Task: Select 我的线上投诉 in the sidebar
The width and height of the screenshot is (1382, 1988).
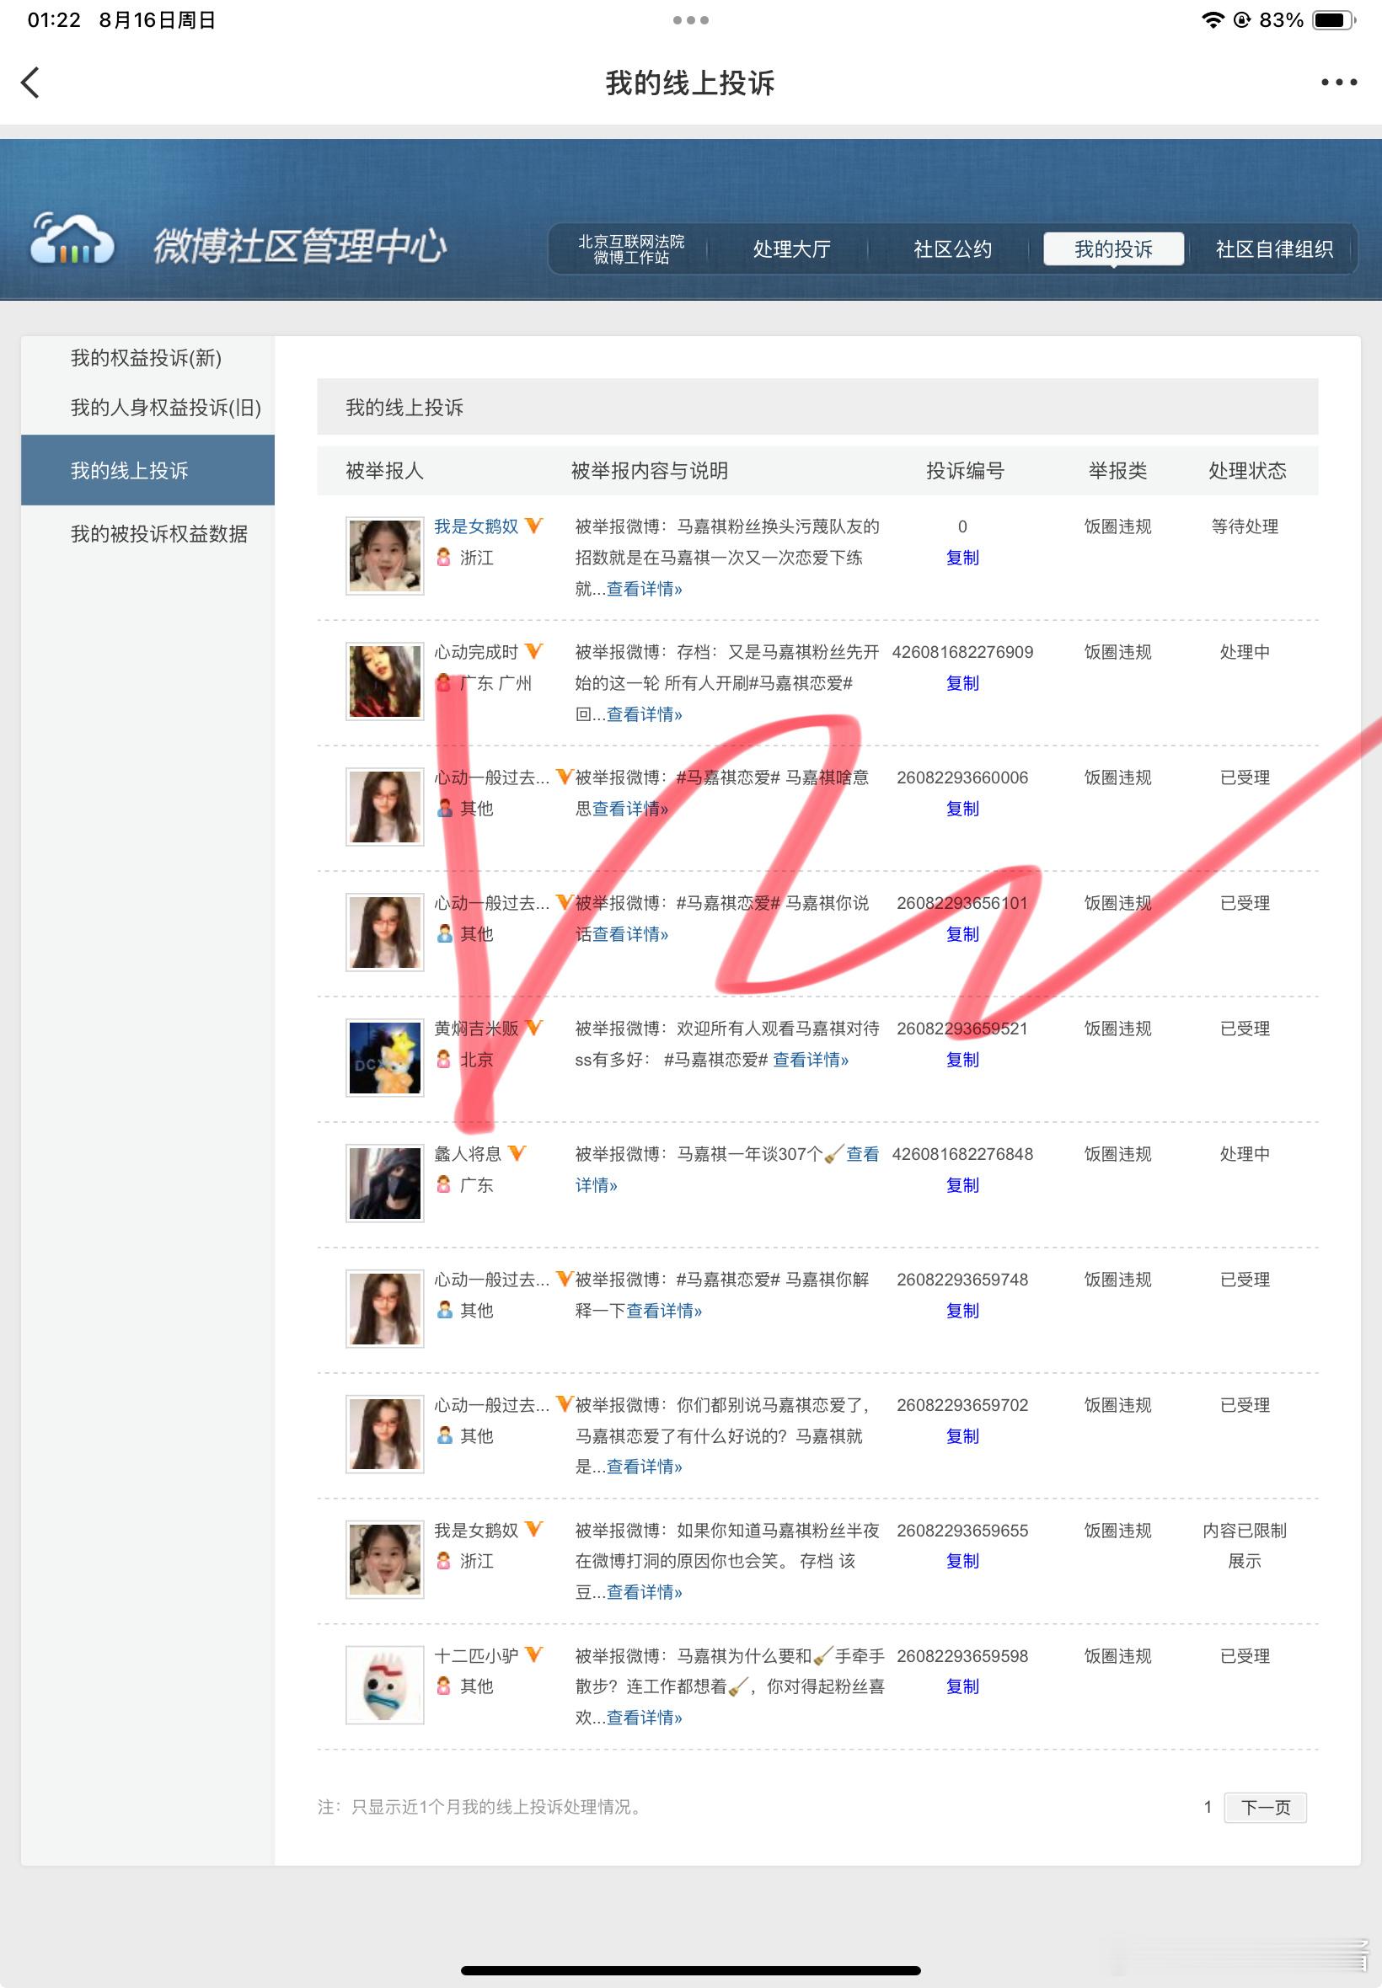Action: (x=147, y=470)
